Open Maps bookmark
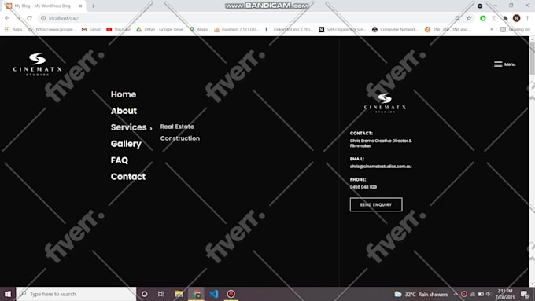This screenshot has width=535, height=301. [x=198, y=29]
